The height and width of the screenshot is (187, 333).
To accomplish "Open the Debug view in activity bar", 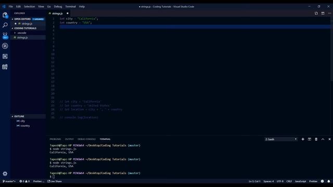I will pos(5,46).
